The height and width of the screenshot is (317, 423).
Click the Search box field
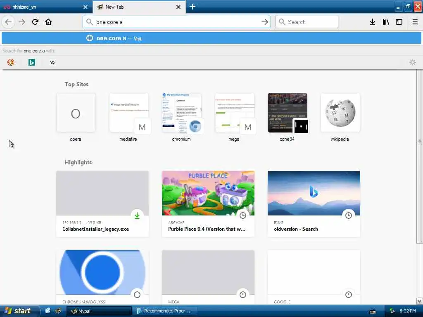coord(307,22)
